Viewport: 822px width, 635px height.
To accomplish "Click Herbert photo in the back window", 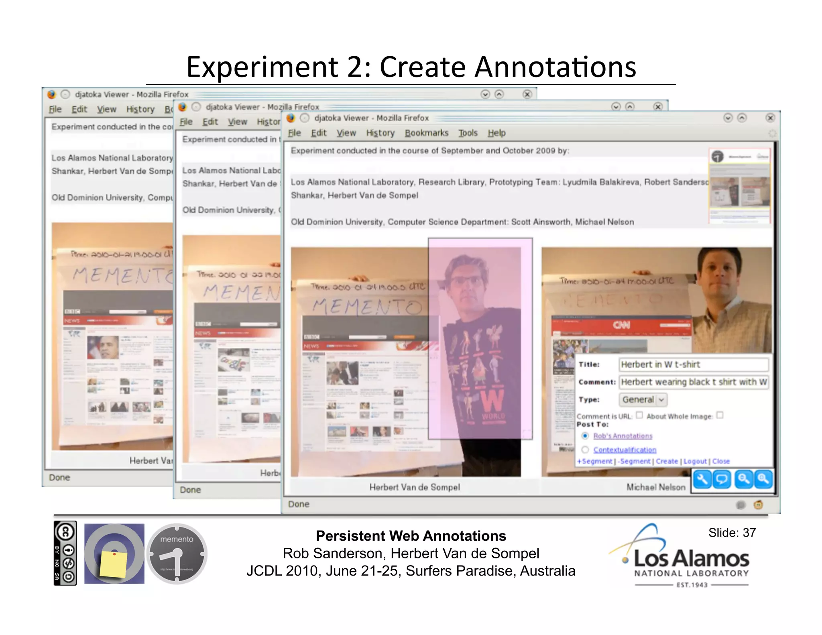I will pyautogui.click(x=112, y=336).
